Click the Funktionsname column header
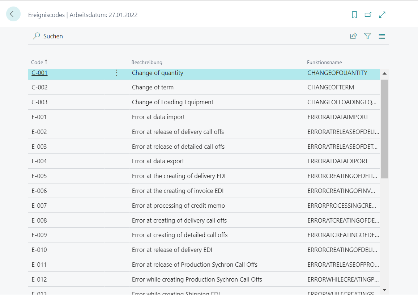418x304 pixels. pyautogui.click(x=324, y=62)
